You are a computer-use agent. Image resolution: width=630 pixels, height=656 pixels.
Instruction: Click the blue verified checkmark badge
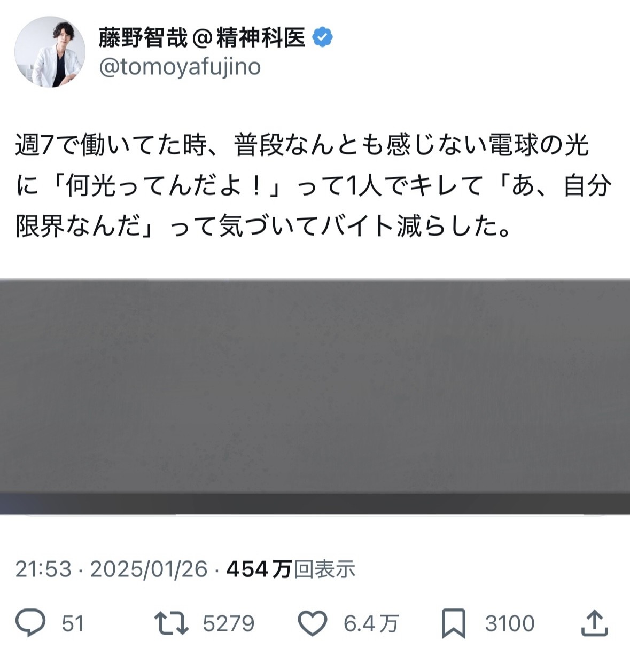[x=322, y=37]
